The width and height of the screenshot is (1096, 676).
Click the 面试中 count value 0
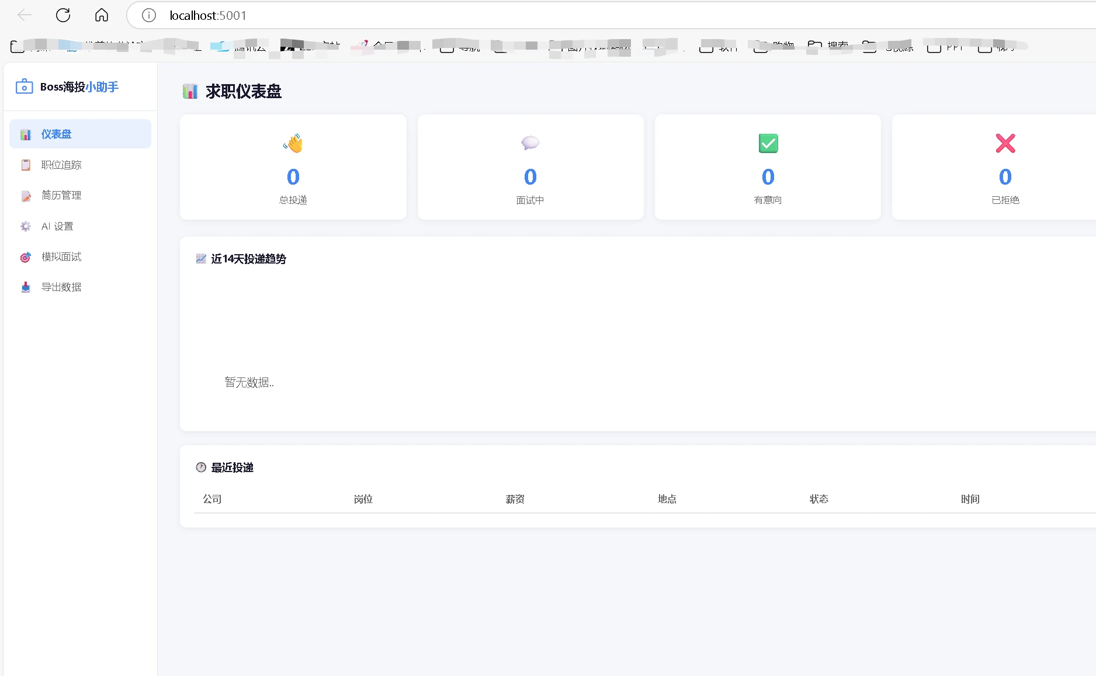[530, 176]
